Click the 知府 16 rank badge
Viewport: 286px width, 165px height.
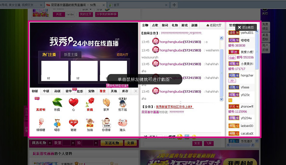[x=234, y=75]
